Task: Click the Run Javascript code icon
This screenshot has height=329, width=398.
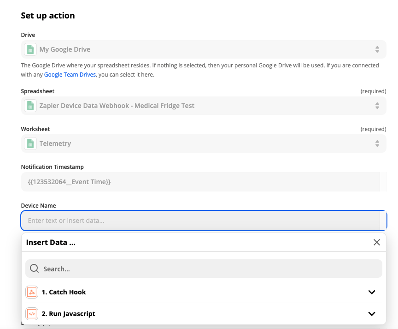Action: click(x=32, y=314)
